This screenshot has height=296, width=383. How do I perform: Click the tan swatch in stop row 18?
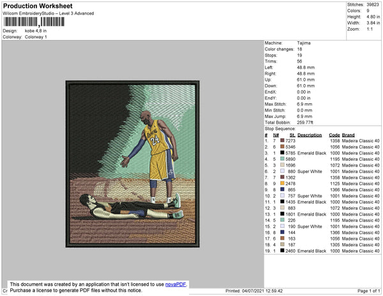pyautogui.click(x=282, y=244)
